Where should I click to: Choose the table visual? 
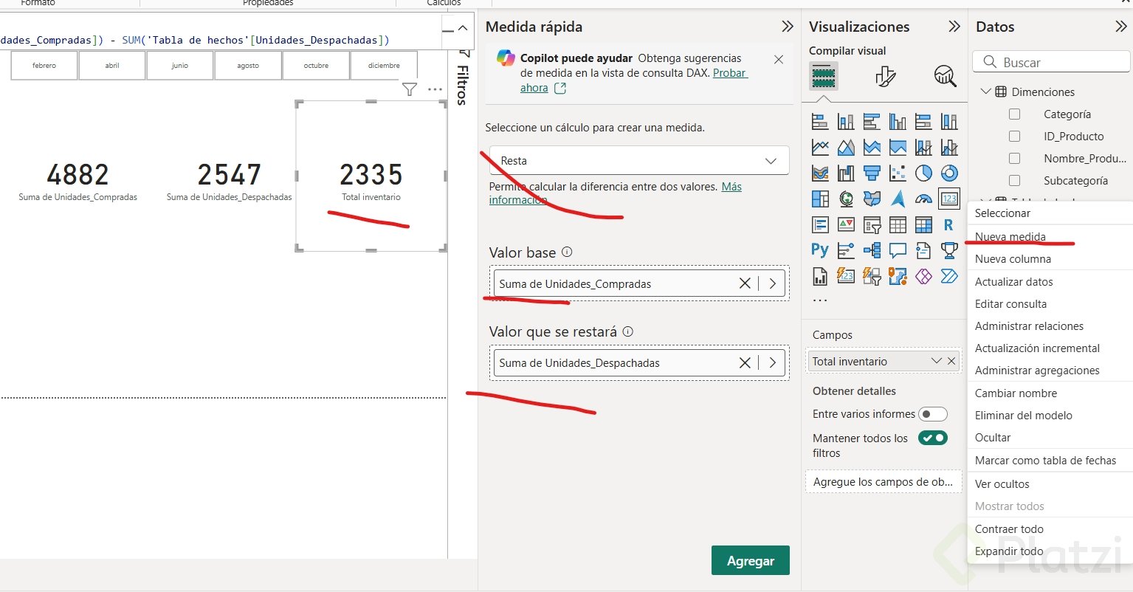(x=898, y=225)
